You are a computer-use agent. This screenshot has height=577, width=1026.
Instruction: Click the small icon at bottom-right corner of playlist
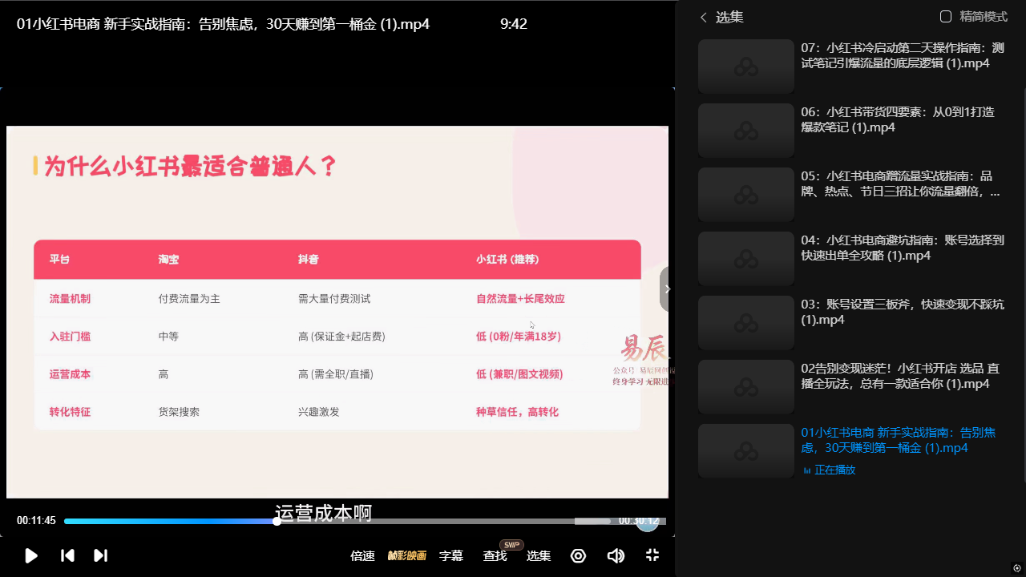pyautogui.click(x=1017, y=568)
